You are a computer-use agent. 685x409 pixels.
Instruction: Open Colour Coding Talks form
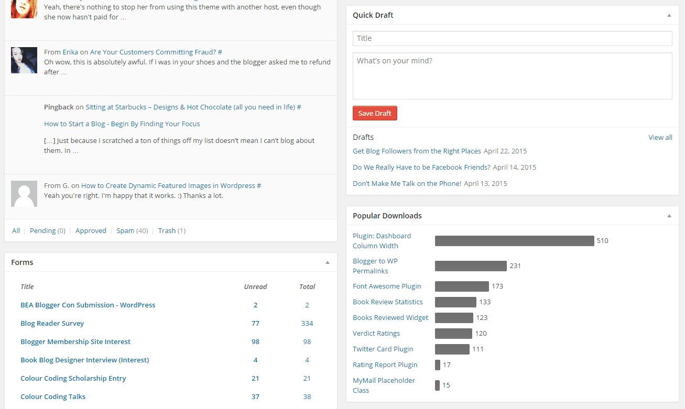click(53, 396)
